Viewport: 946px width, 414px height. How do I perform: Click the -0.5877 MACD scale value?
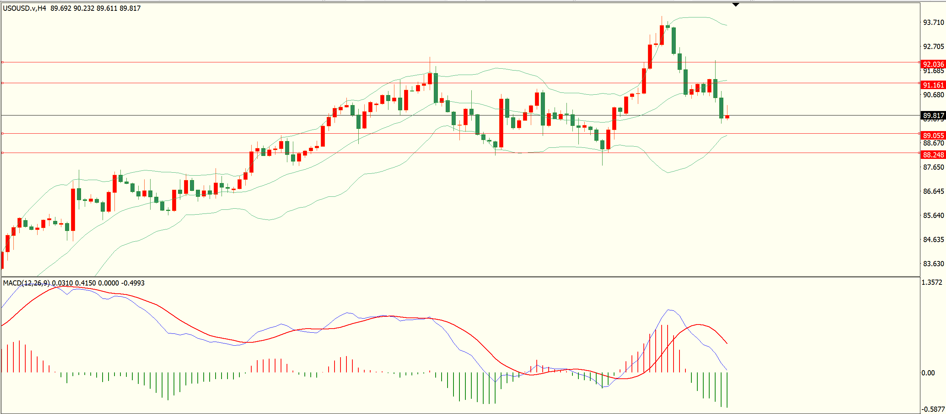click(x=933, y=409)
